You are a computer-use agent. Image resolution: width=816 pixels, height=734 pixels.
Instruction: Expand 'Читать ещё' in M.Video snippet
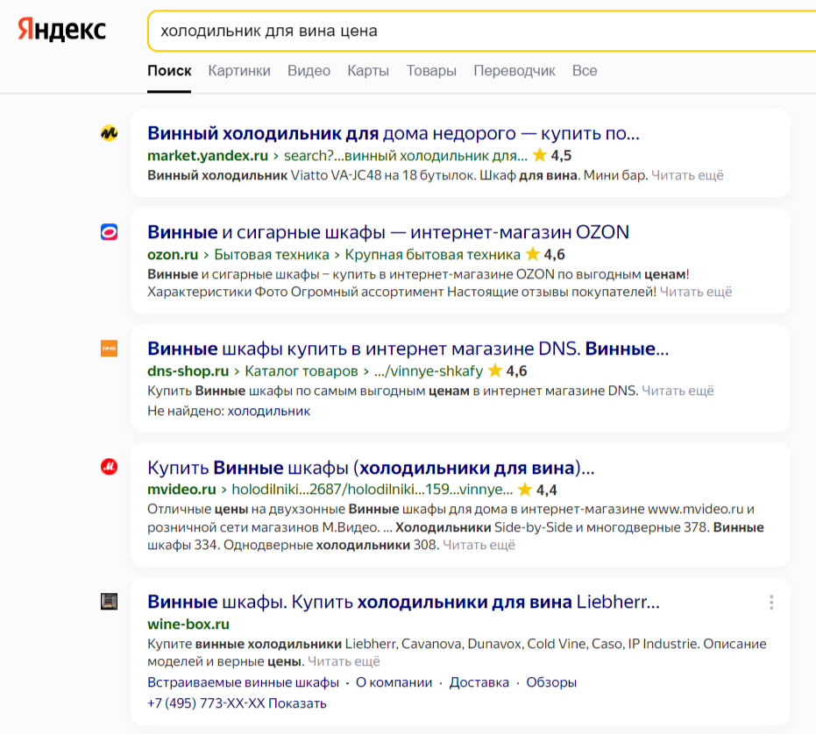tap(479, 545)
